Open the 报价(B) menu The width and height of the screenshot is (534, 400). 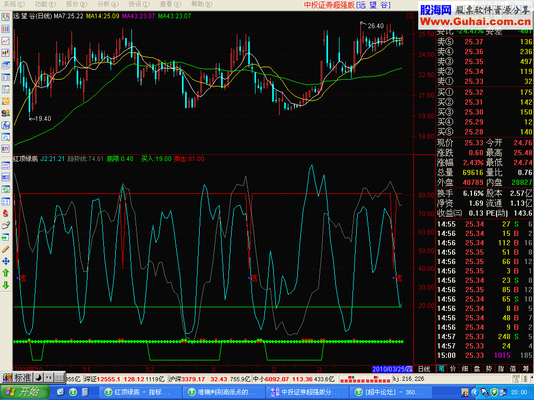76,4
